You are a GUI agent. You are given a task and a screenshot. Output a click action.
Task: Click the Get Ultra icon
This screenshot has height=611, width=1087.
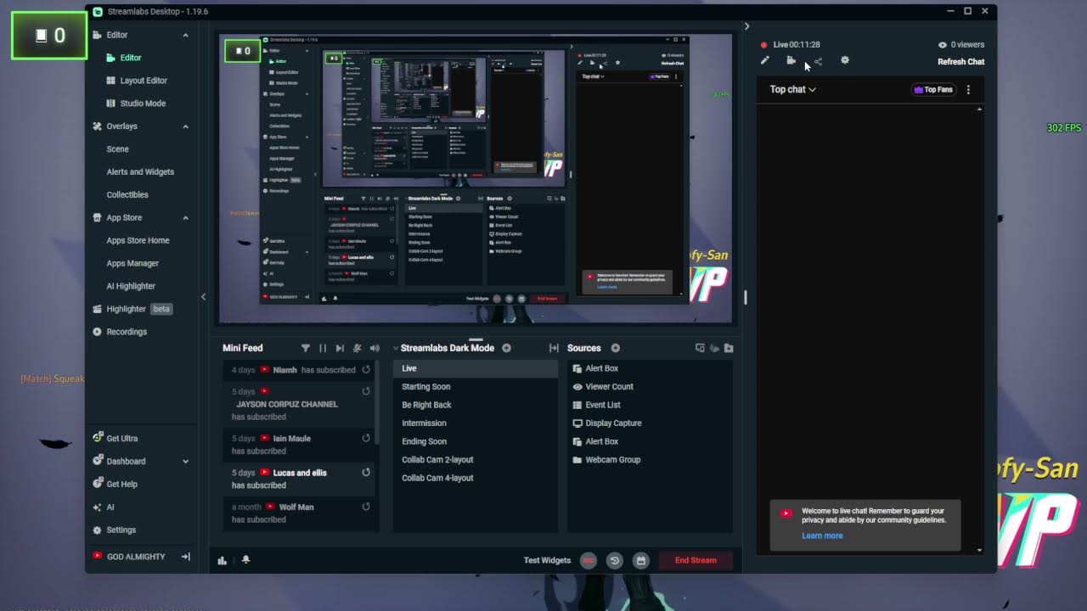[99, 439]
